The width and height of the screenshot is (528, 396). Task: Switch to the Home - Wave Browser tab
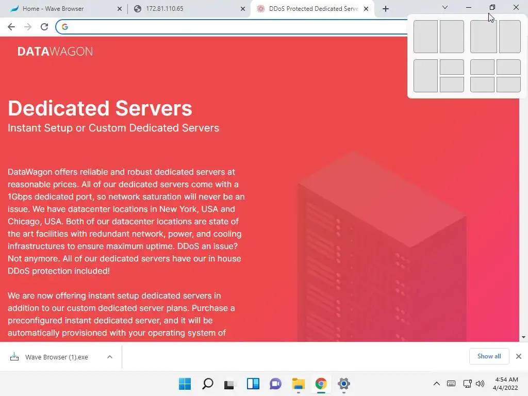tap(64, 9)
